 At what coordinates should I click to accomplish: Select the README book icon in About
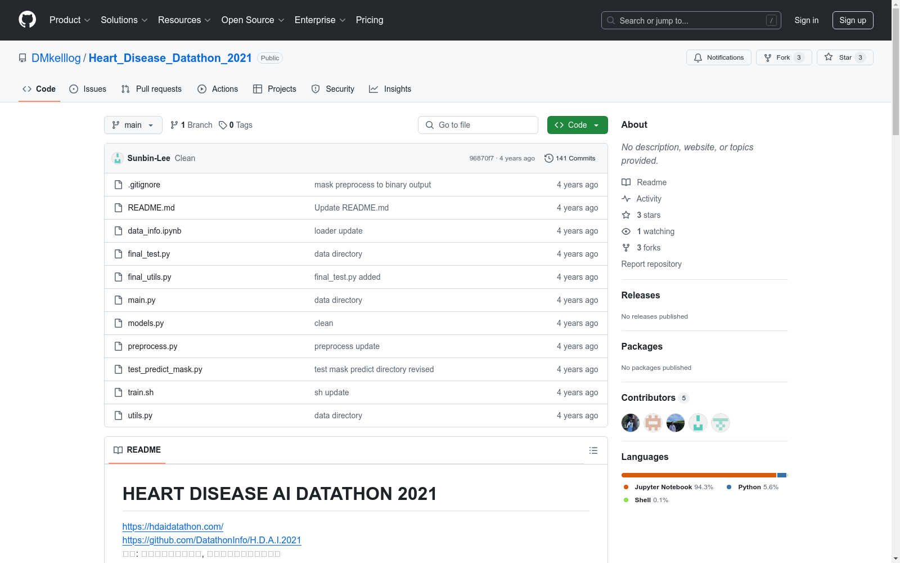[626, 182]
